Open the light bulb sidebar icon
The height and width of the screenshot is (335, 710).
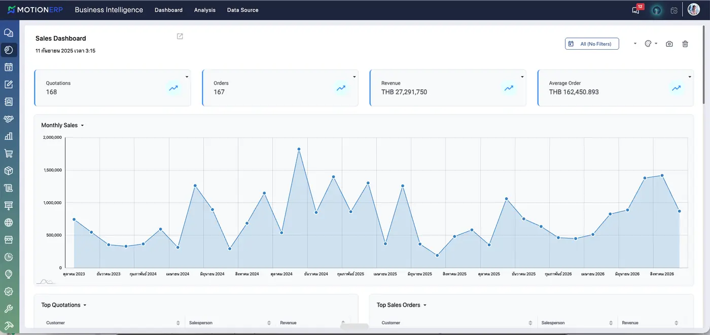(9, 274)
